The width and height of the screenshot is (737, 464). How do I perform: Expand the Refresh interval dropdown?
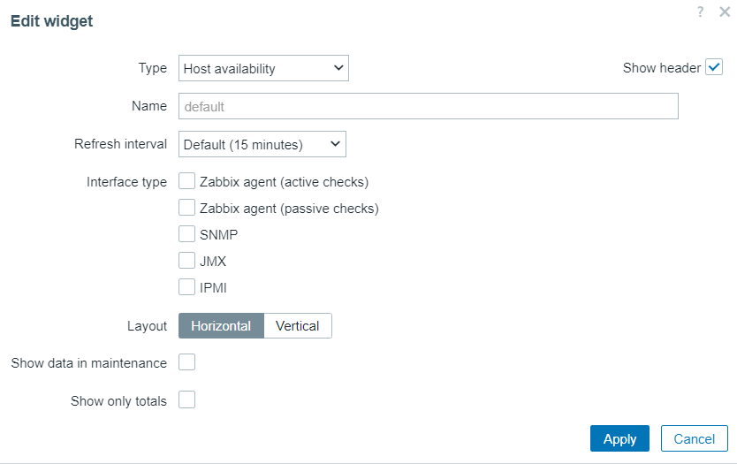point(262,144)
